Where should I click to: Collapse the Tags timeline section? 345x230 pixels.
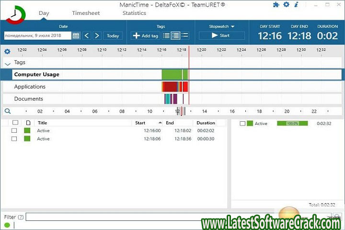pyautogui.click(x=7, y=63)
